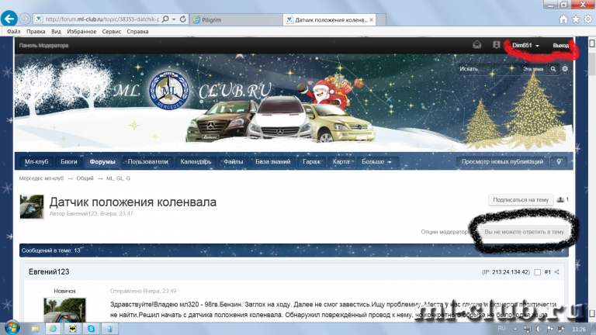Open the Пользователи nav tab
Viewport: 596px width, 335px height.
[x=148, y=162]
